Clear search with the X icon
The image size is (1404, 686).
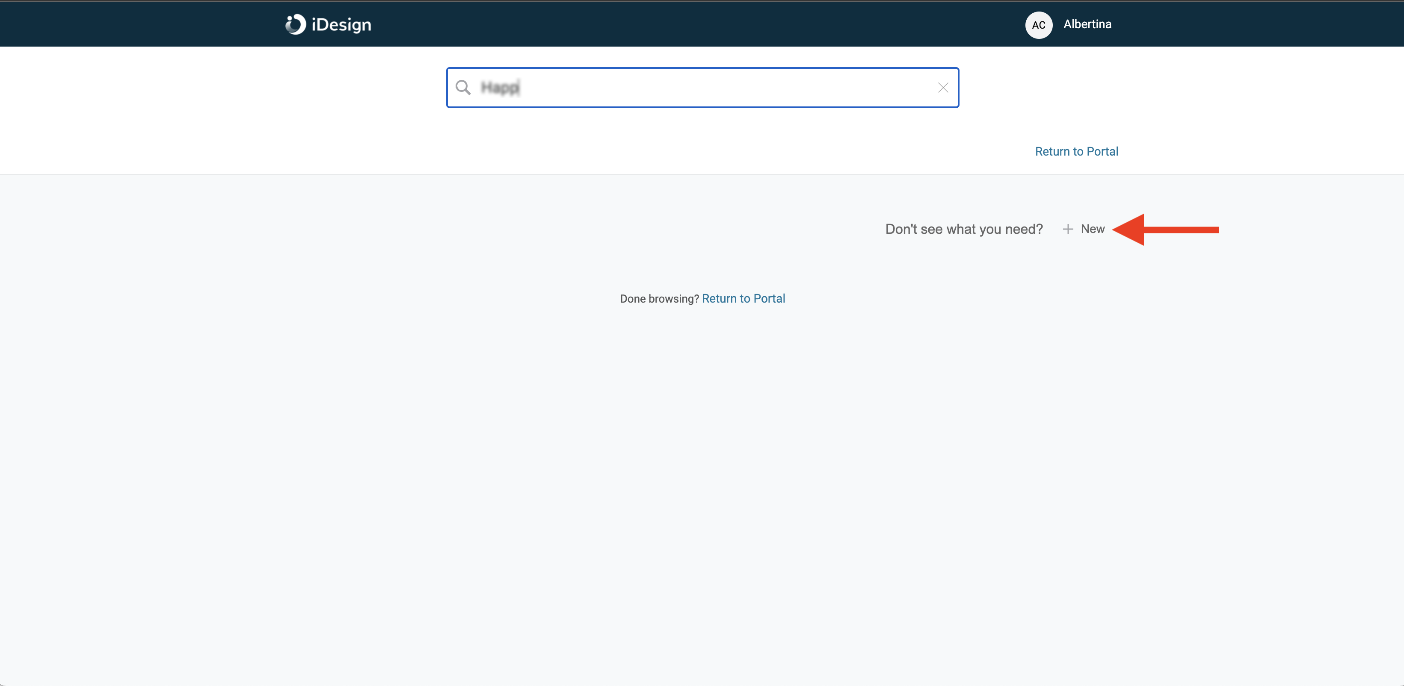coord(943,87)
